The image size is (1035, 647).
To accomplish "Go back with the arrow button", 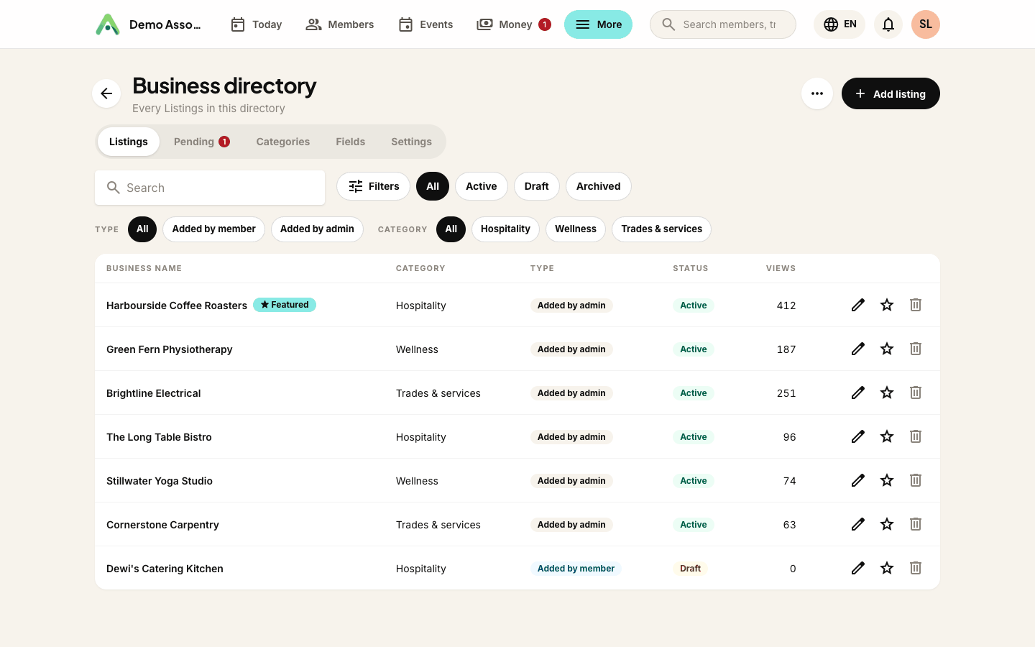I will (x=106, y=93).
